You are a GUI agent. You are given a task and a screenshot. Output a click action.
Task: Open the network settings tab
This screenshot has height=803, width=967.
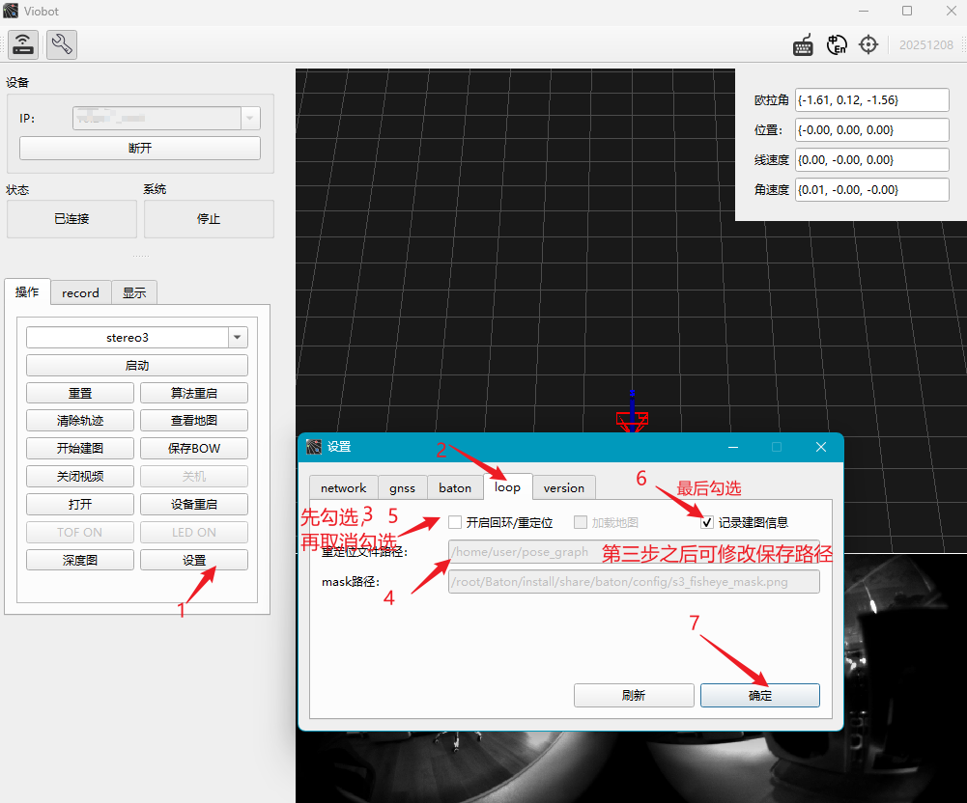point(344,488)
